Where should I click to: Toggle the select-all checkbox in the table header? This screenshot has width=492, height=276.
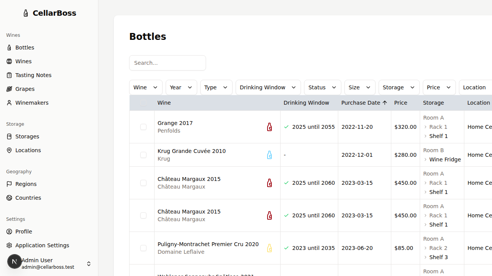pyautogui.click(x=143, y=102)
